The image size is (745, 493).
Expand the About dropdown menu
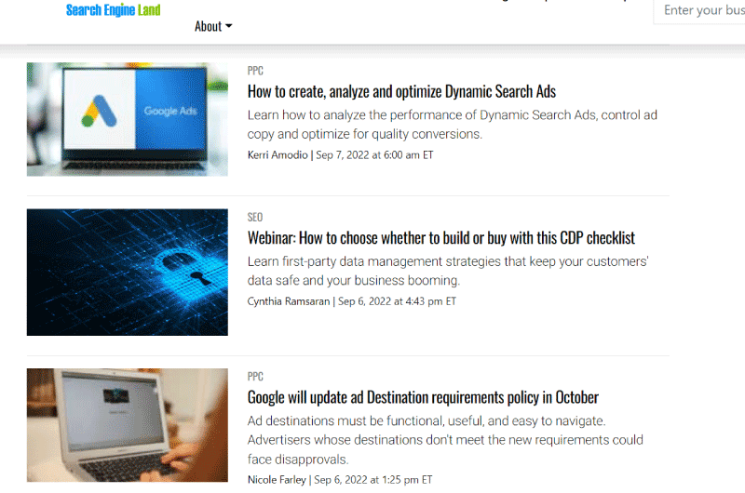213,27
